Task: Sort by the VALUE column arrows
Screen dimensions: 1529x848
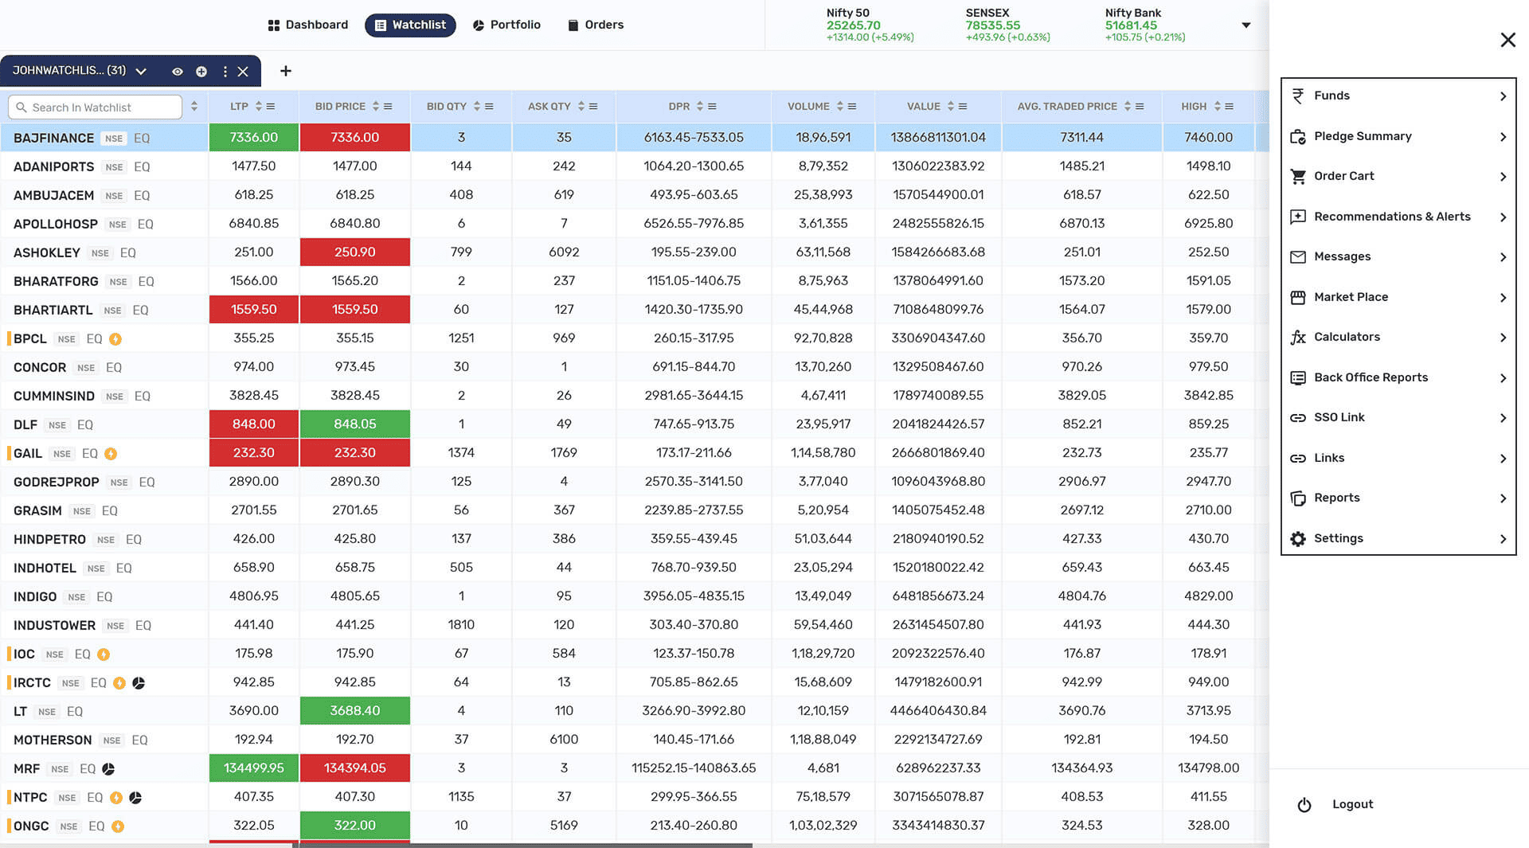Action: coord(951,107)
